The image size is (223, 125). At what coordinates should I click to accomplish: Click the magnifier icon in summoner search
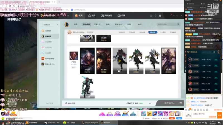pyautogui.click(x=178, y=24)
